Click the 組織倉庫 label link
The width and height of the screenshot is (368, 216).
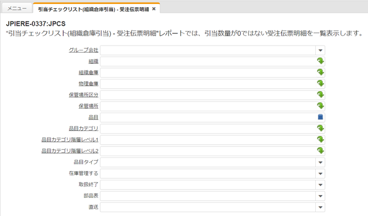pyautogui.click(x=88, y=72)
